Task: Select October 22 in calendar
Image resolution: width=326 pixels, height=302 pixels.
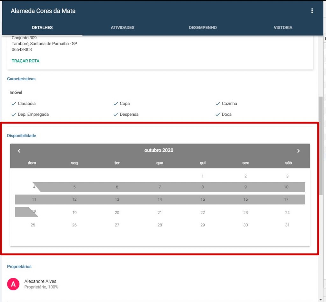Action: (202, 212)
